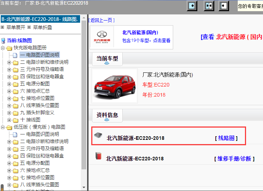Click 菜单展开 text

[x=16, y=27]
